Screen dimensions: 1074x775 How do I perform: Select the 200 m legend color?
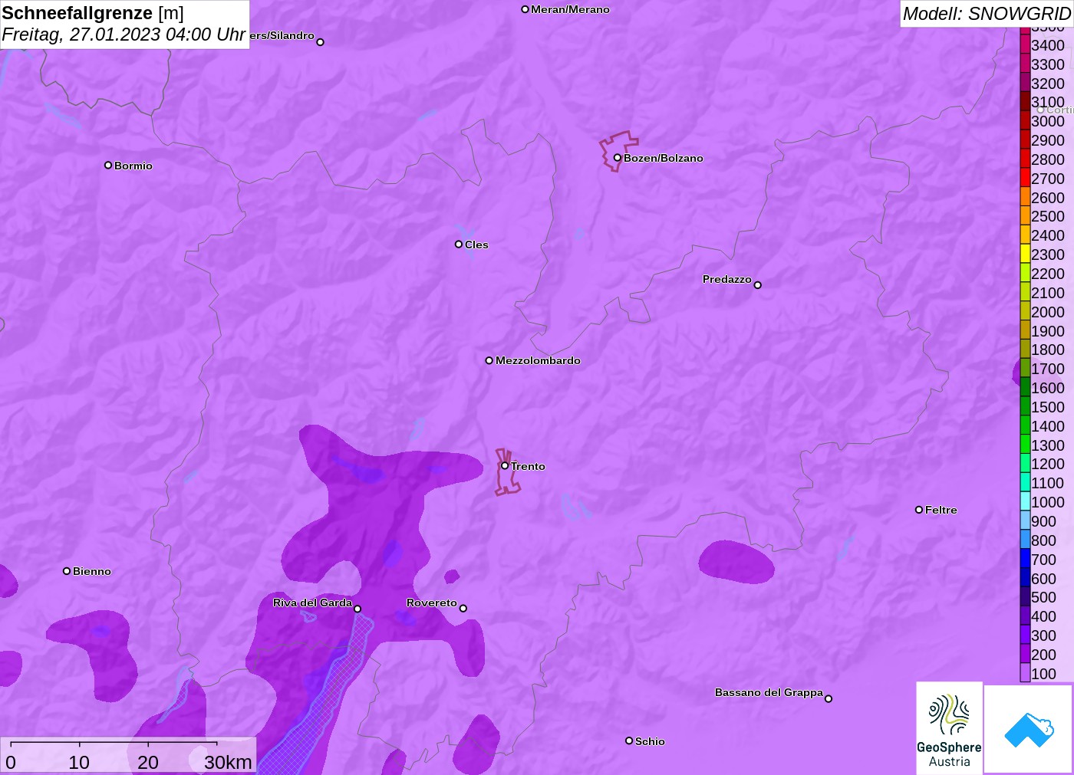(1025, 654)
